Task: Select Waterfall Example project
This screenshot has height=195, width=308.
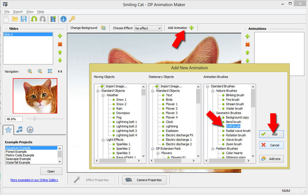Action: click(18, 162)
